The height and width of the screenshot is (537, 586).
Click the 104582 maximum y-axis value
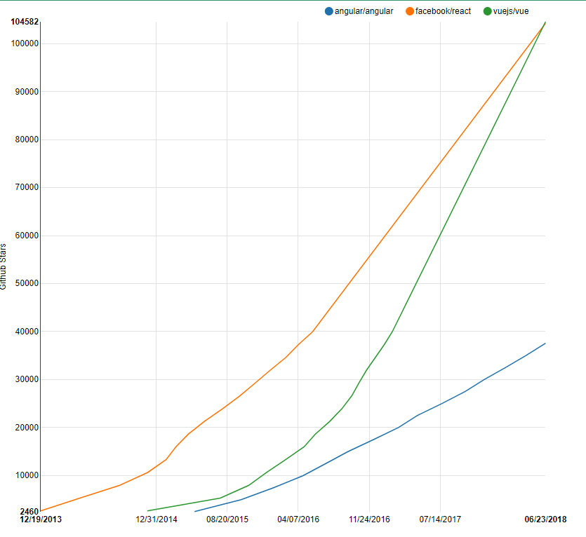[25, 22]
